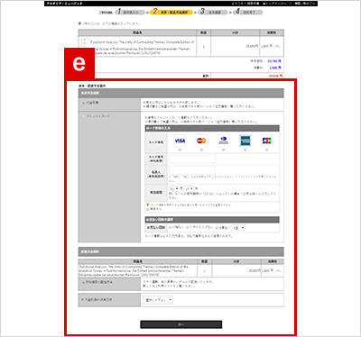
Task: Click the JCB card logo
Action: coord(267,141)
